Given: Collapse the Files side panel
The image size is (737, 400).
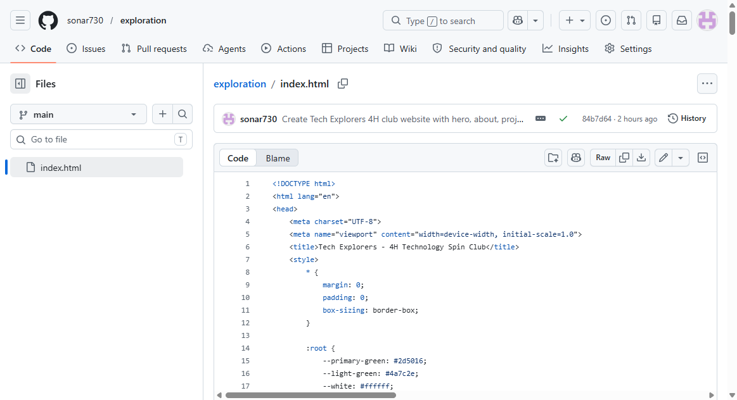Looking at the screenshot, I should coord(20,84).
